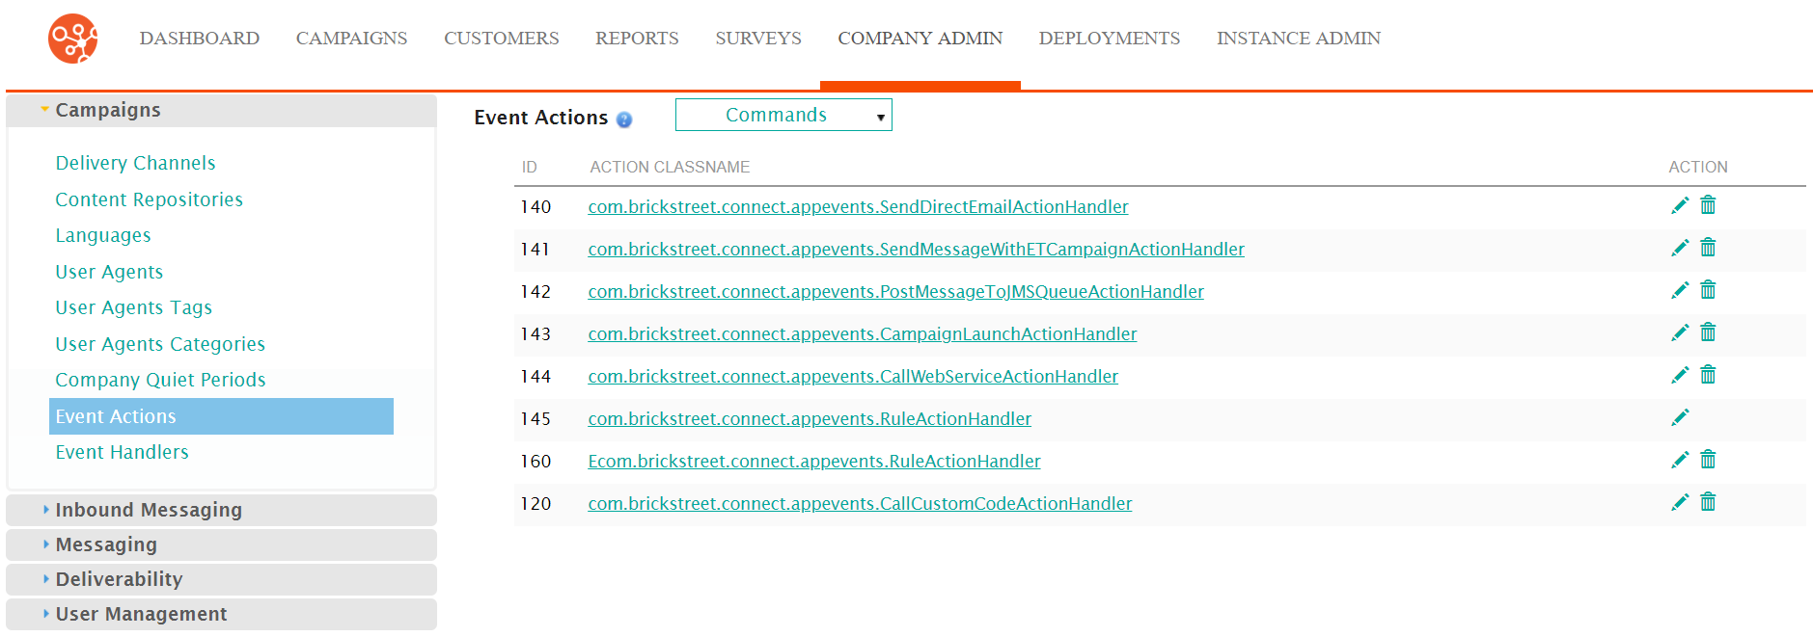Screen dimensions: 1813x637
Task: Open the Event Actions help icon
Action: pyautogui.click(x=624, y=119)
